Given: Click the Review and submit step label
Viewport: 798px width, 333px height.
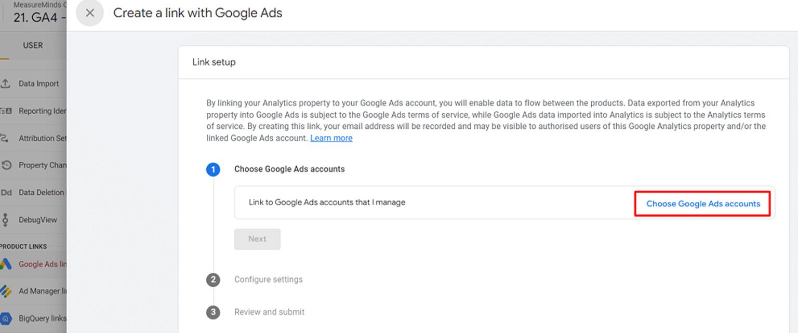Looking at the screenshot, I should (269, 312).
